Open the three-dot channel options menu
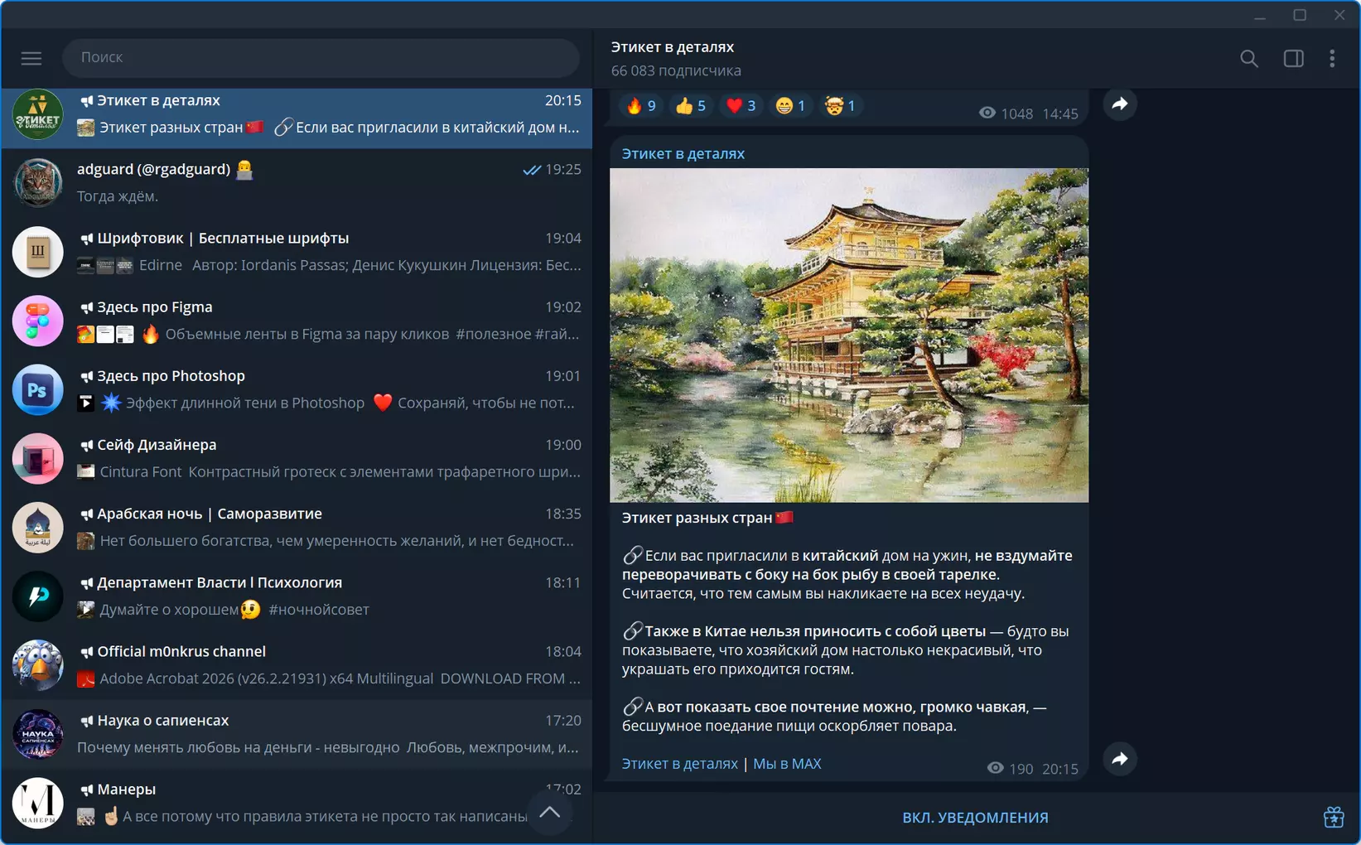The image size is (1361, 845). coord(1332,58)
